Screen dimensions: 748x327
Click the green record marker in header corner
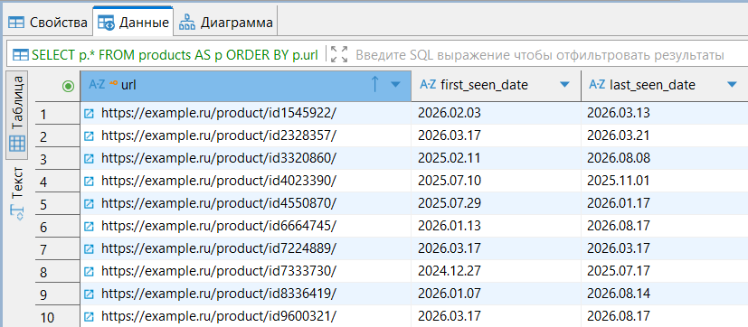(x=68, y=86)
